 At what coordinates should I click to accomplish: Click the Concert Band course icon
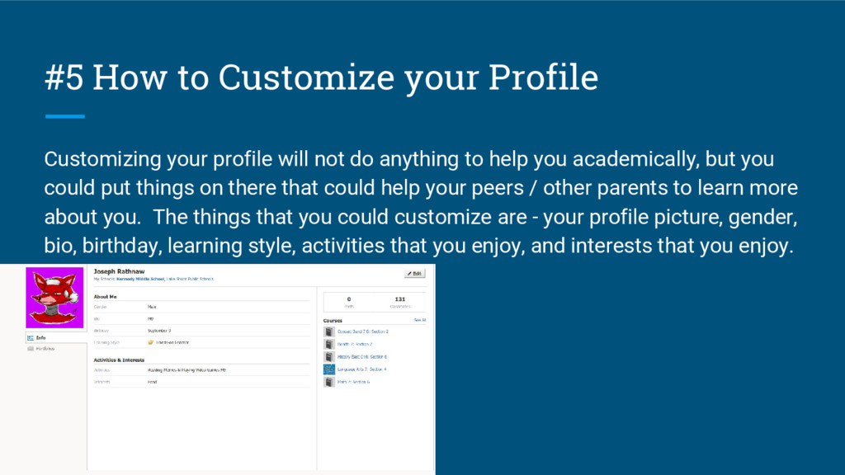pyautogui.click(x=328, y=331)
